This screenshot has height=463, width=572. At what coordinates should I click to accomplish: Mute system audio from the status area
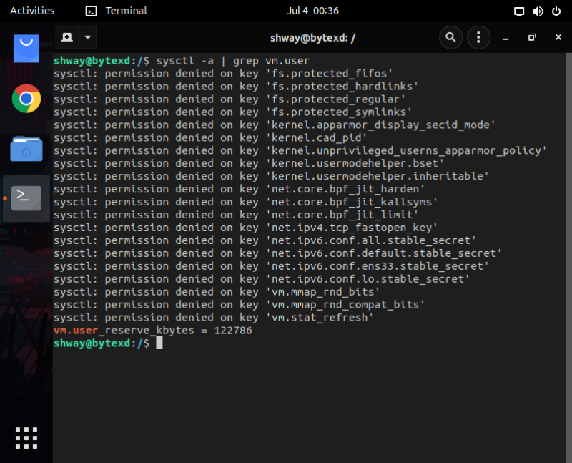[538, 11]
